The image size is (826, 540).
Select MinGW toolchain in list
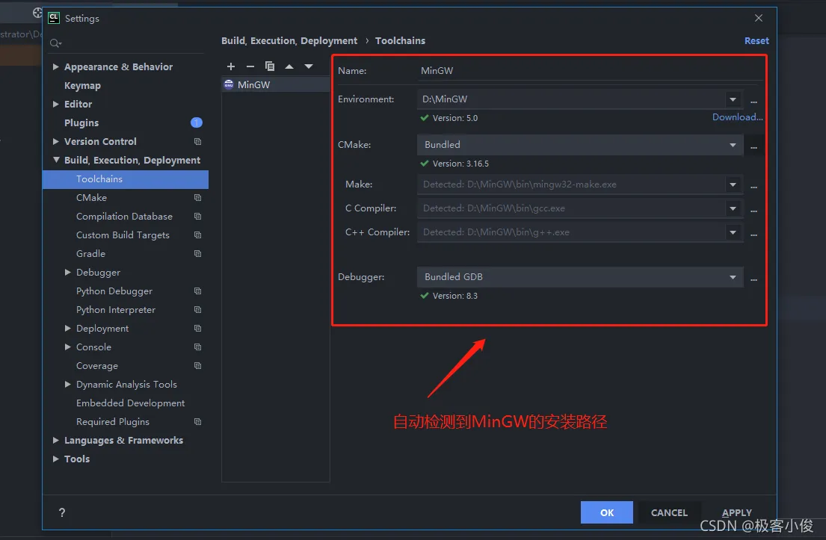point(276,84)
